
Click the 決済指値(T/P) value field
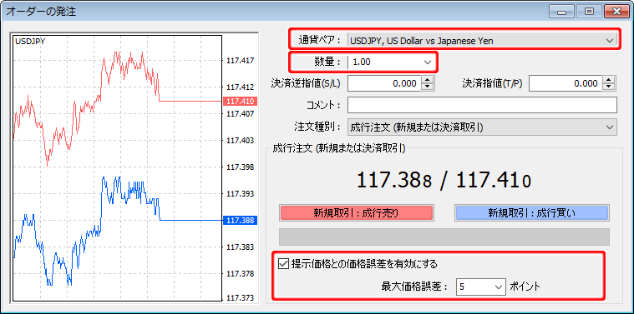(565, 83)
